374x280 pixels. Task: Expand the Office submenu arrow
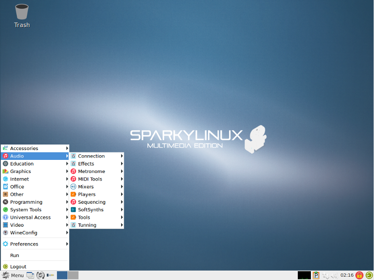click(x=67, y=187)
